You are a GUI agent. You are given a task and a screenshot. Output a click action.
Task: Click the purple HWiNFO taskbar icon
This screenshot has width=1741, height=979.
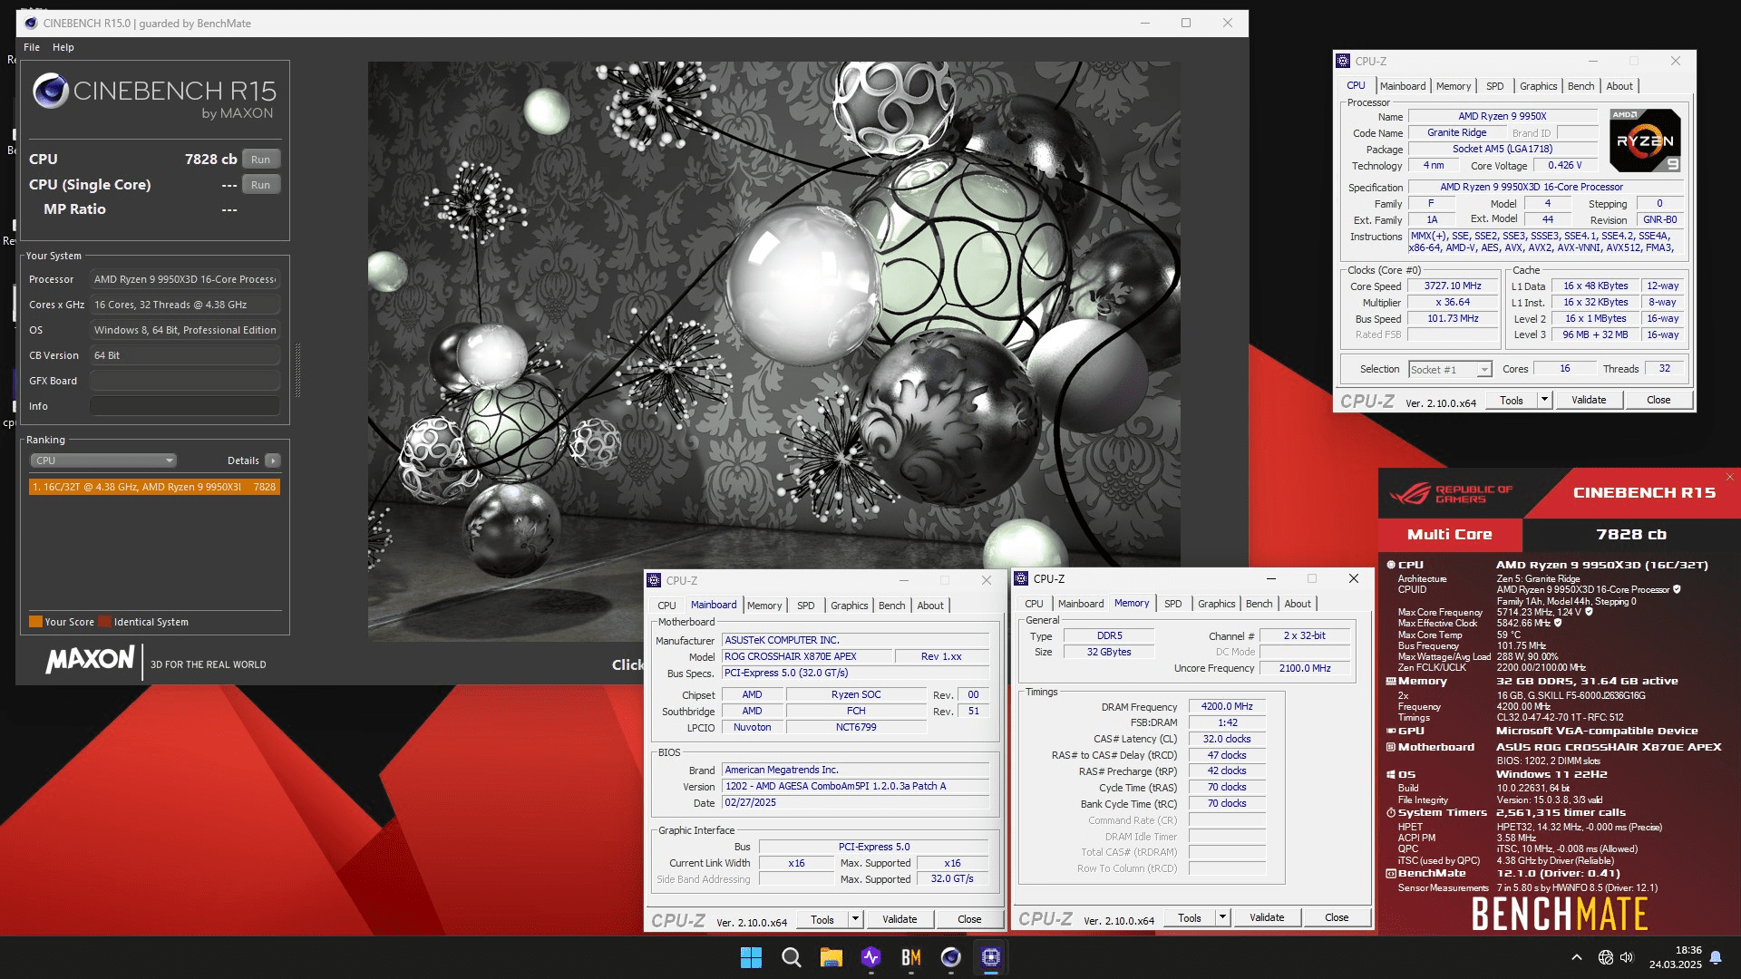point(870,957)
